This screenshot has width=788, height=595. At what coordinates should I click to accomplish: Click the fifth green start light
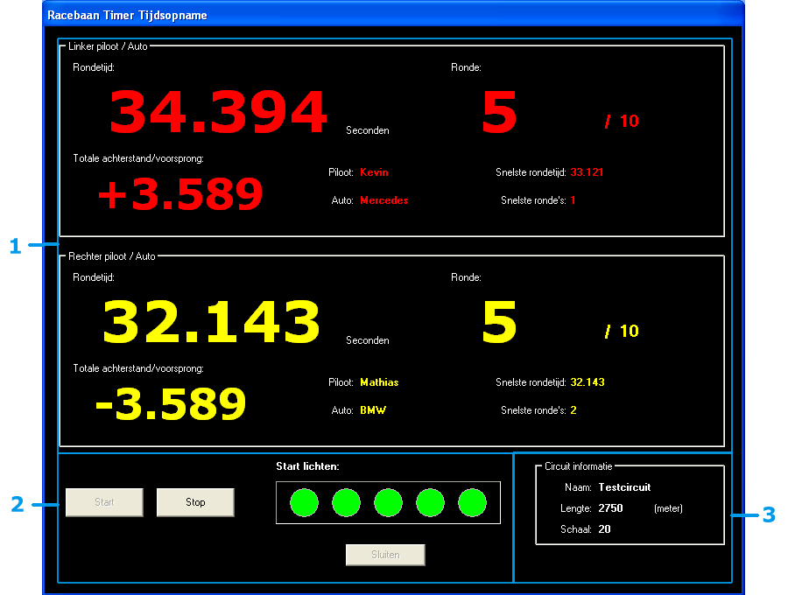(473, 502)
